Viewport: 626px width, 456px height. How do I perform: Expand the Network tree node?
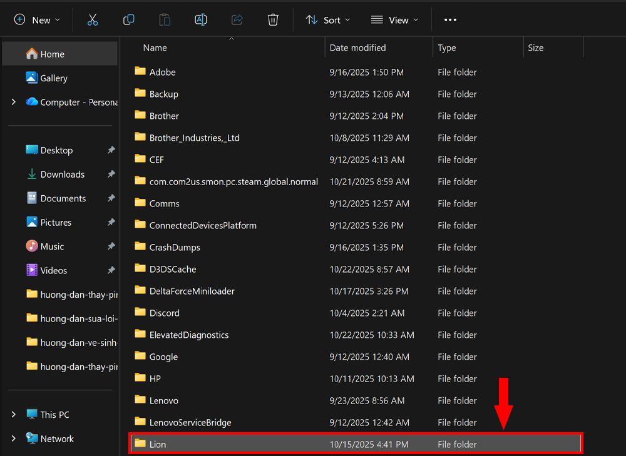point(14,438)
